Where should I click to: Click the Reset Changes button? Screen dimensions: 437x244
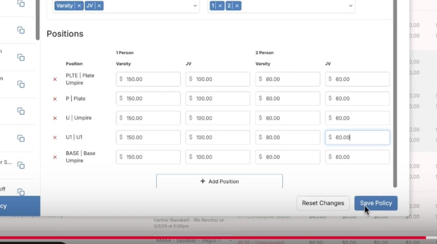(323, 203)
